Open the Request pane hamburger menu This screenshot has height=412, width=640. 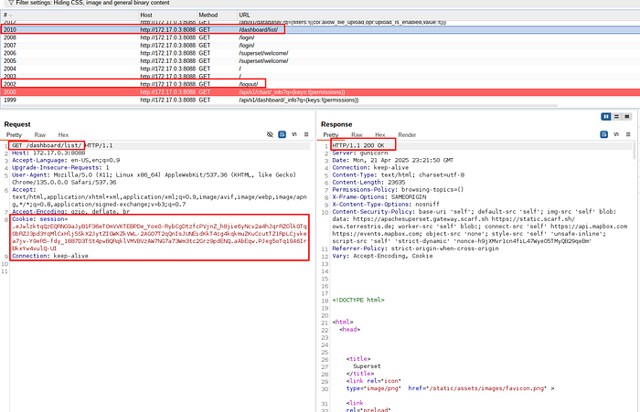[x=306, y=134]
